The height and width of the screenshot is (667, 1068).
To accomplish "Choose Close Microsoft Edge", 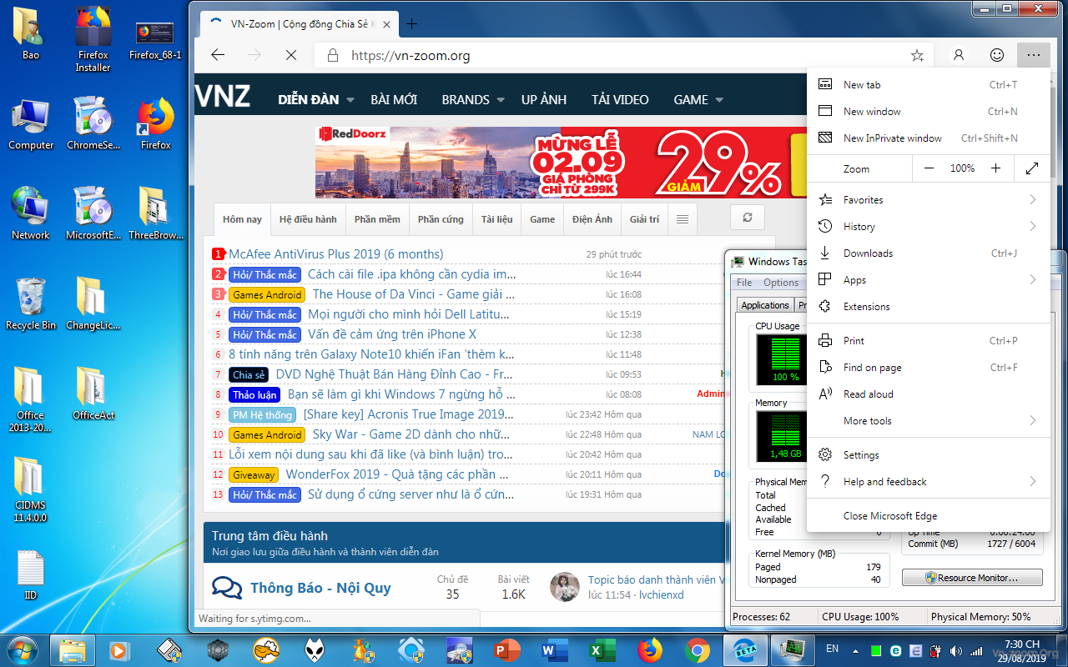I will (929, 516).
